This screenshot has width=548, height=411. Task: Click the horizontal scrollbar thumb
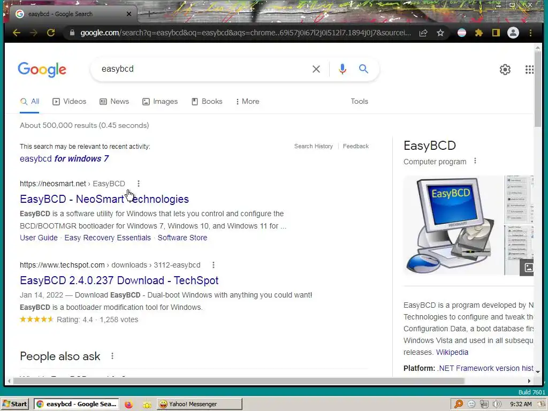click(239, 381)
